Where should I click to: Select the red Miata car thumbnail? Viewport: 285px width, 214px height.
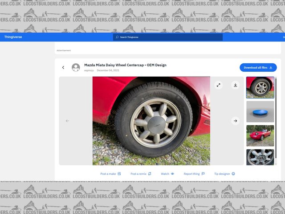click(x=260, y=136)
